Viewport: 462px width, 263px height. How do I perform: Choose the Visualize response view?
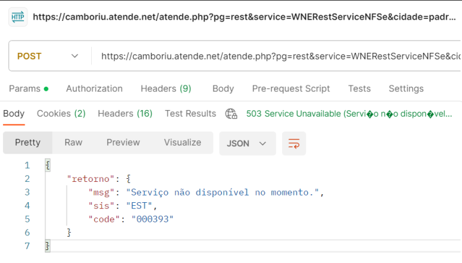[x=183, y=143]
